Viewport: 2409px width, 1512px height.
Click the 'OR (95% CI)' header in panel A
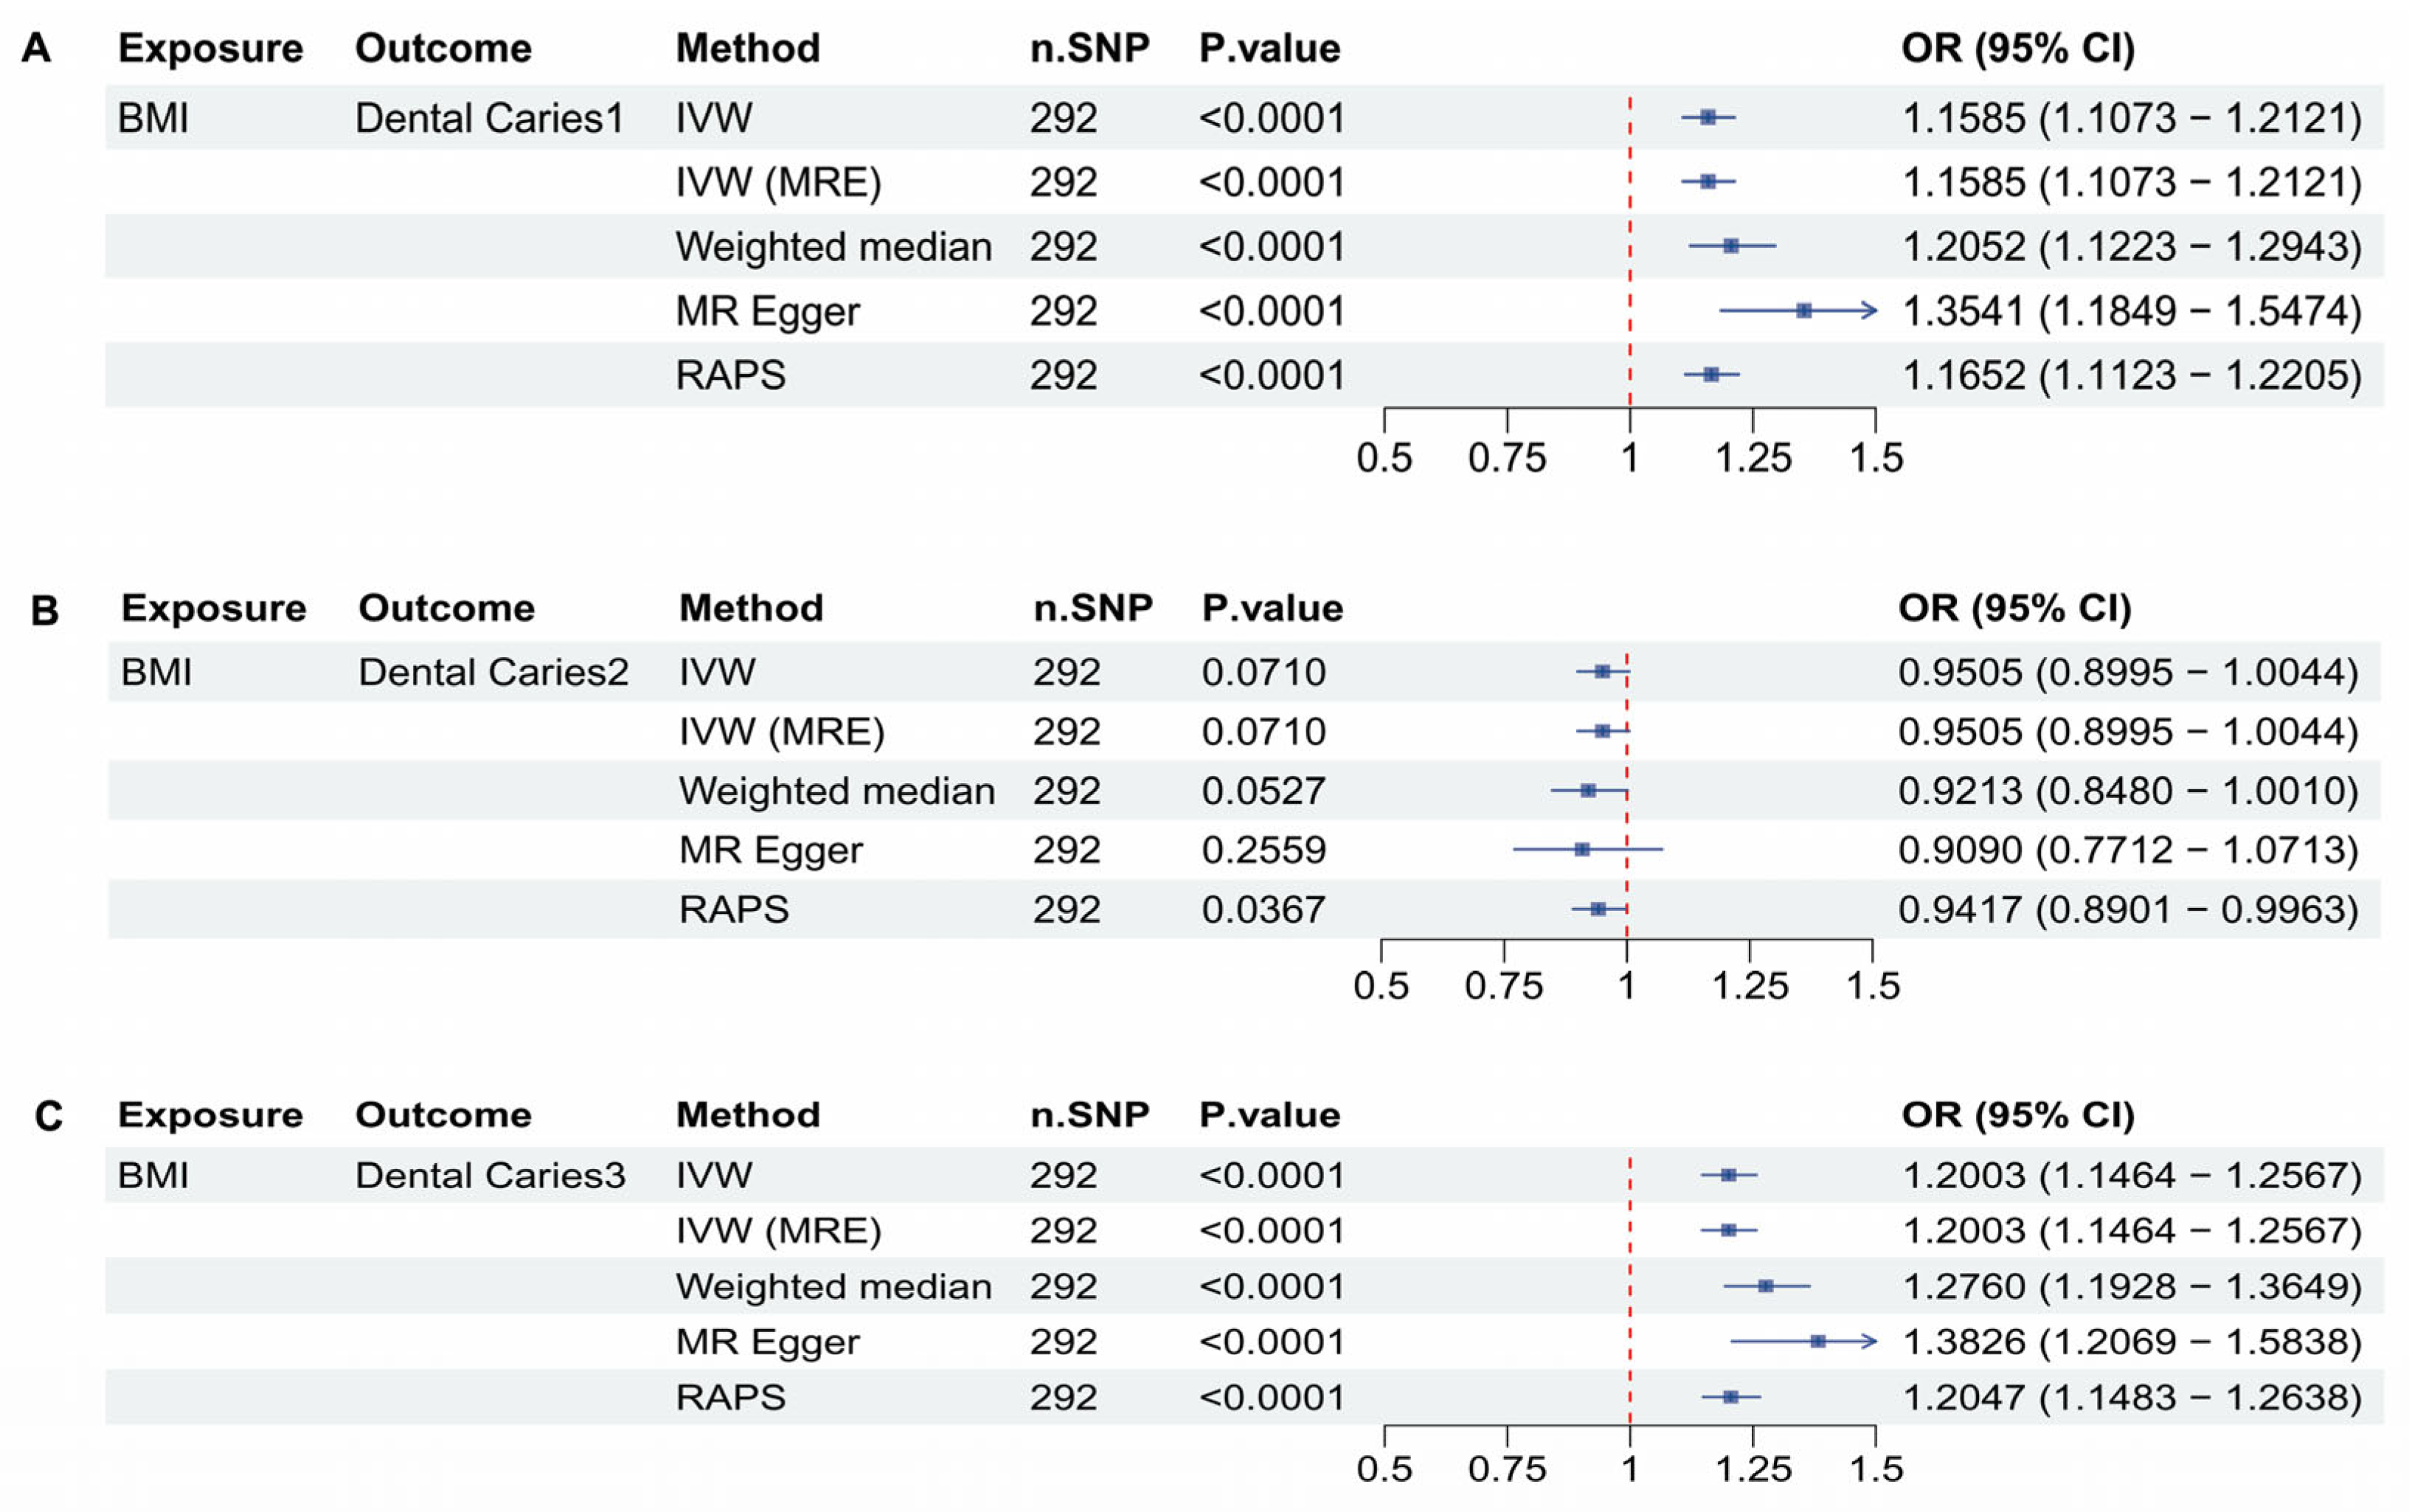[x=2017, y=48]
